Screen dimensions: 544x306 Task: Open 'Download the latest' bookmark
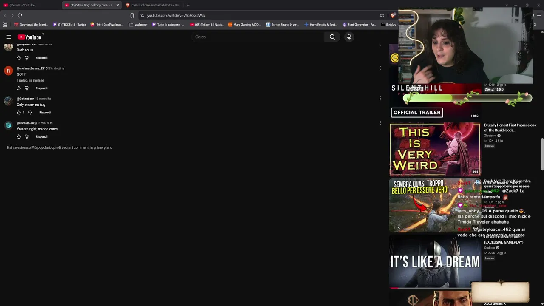31,25
